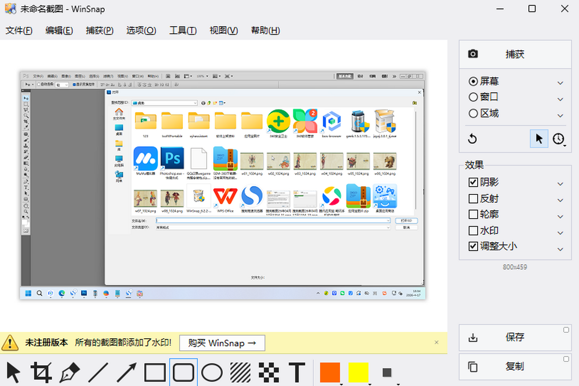Select the hatched fill pattern tool
Image resolution: width=579 pixels, height=386 pixels.
pyautogui.click(x=239, y=372)
